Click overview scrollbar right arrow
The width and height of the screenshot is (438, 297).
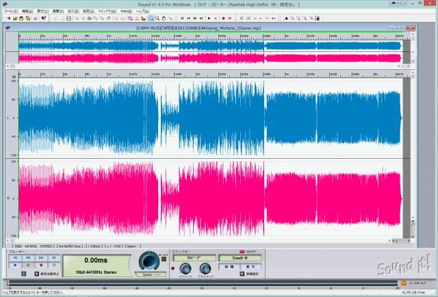pyautogui.click(x=399, y=66)
